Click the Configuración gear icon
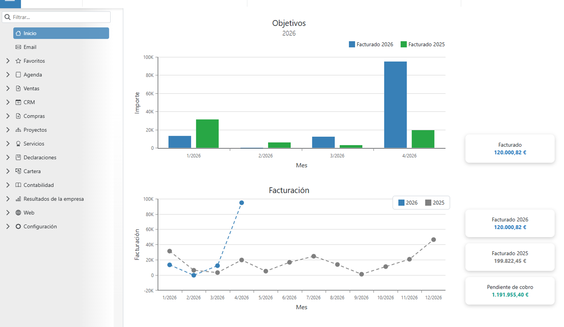Viewport: 564px width, 327px height. tap(18, 227)
